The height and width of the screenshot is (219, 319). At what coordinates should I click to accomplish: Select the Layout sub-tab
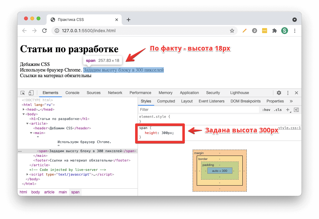point(187,101)
